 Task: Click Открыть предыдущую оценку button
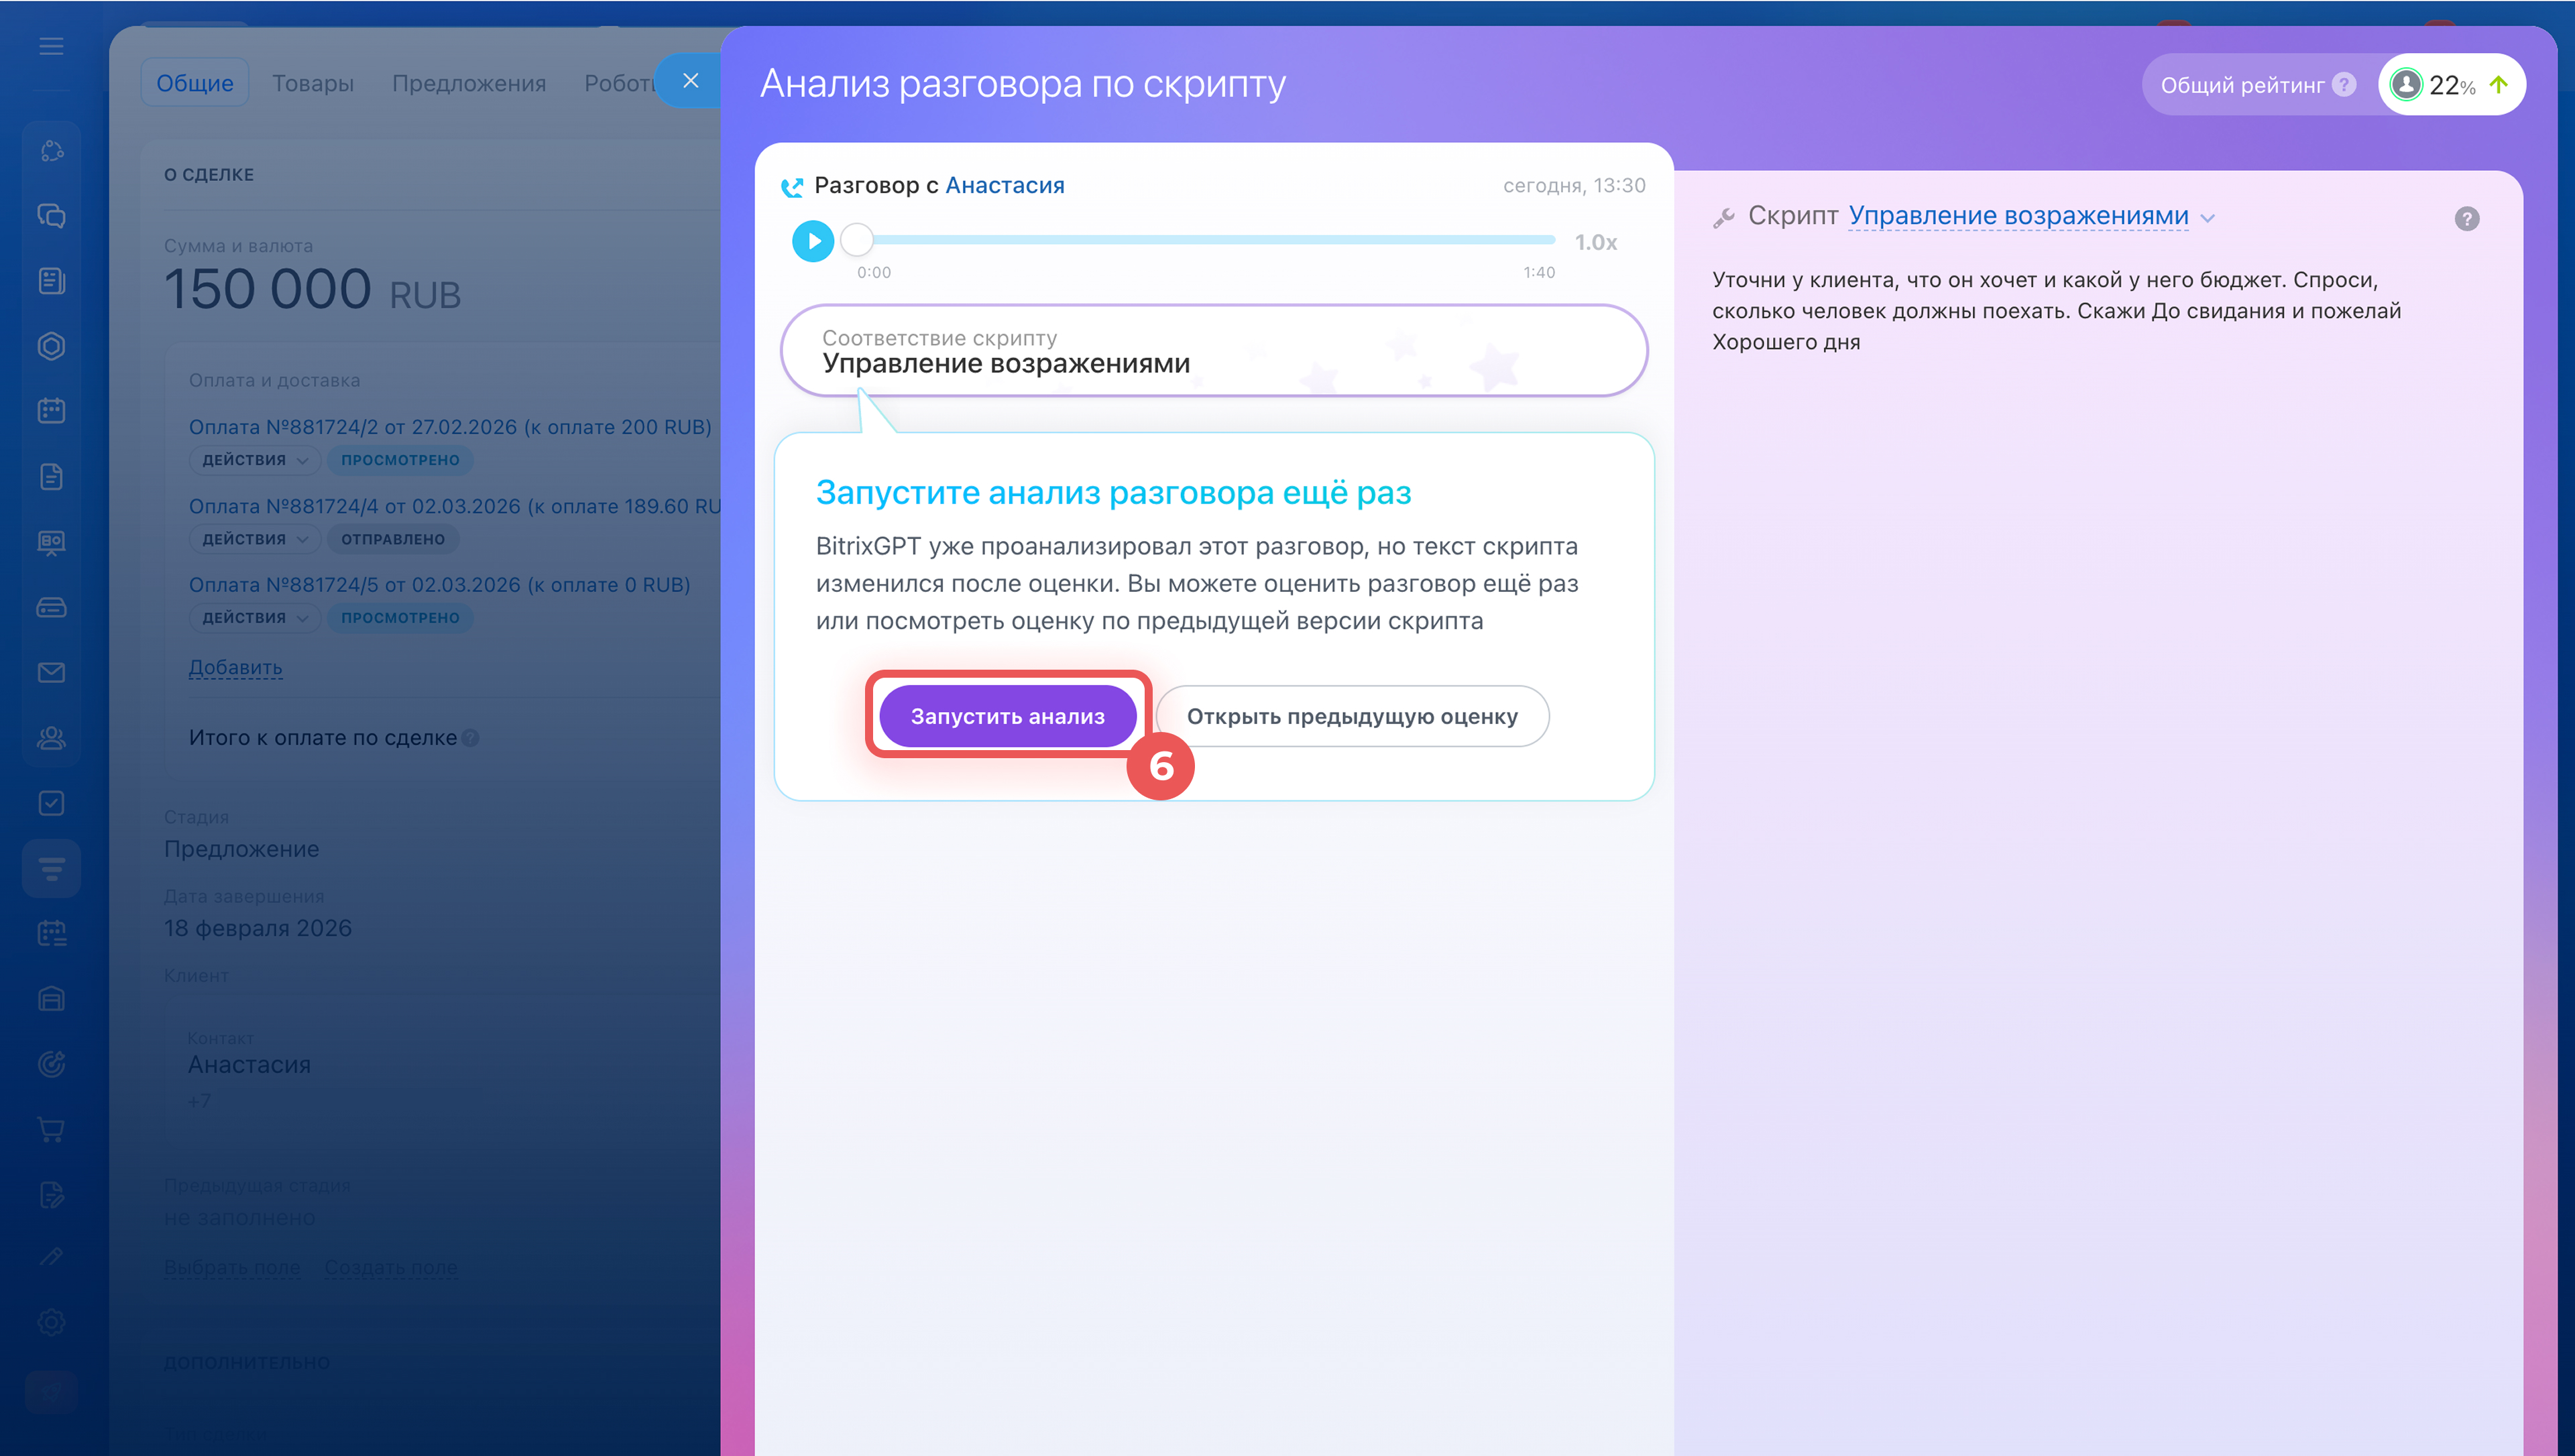point(1351,716)
